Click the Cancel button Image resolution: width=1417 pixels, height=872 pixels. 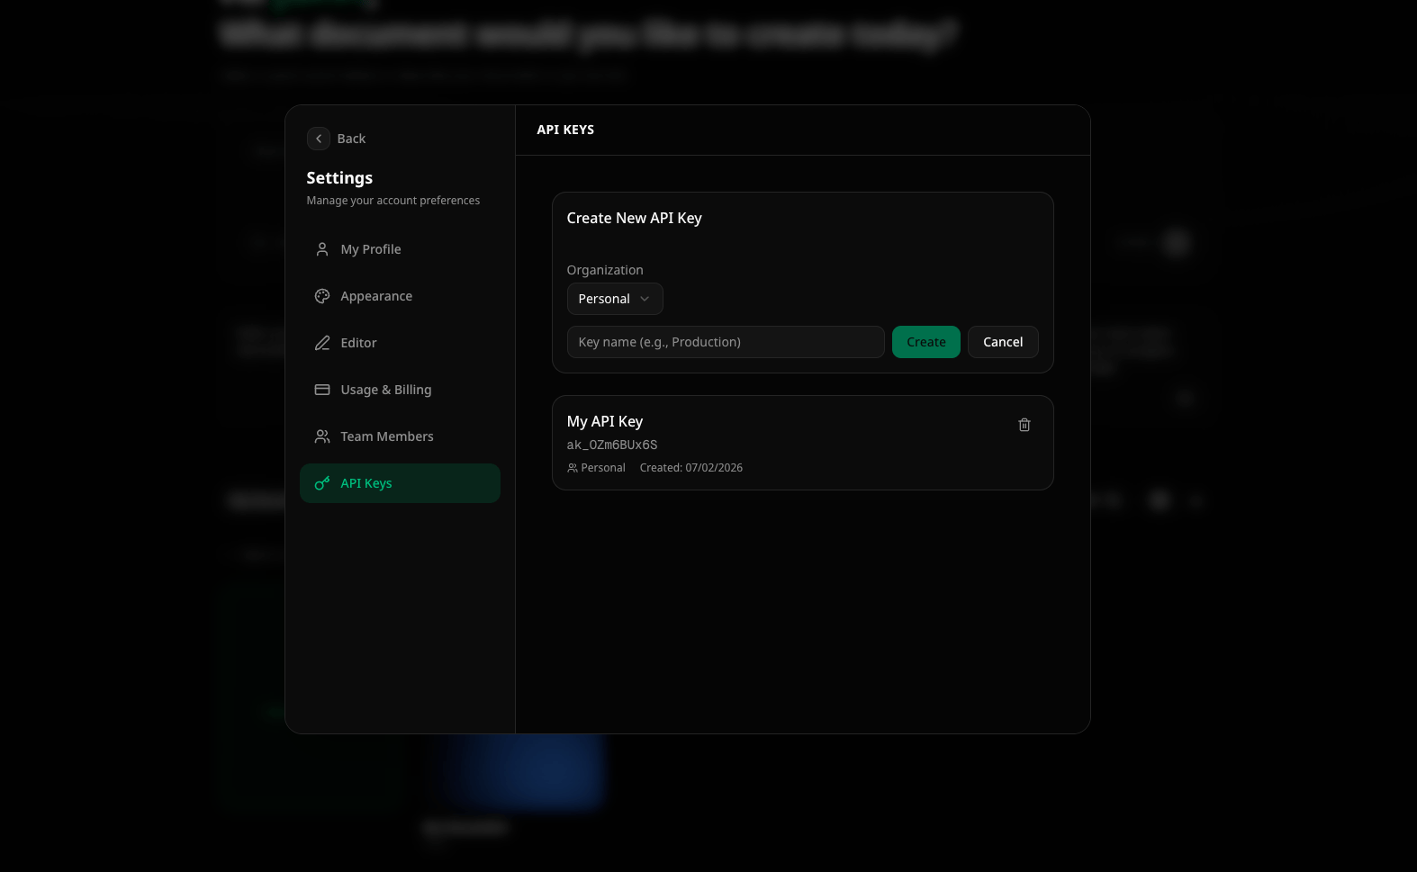coord(1003,342)
